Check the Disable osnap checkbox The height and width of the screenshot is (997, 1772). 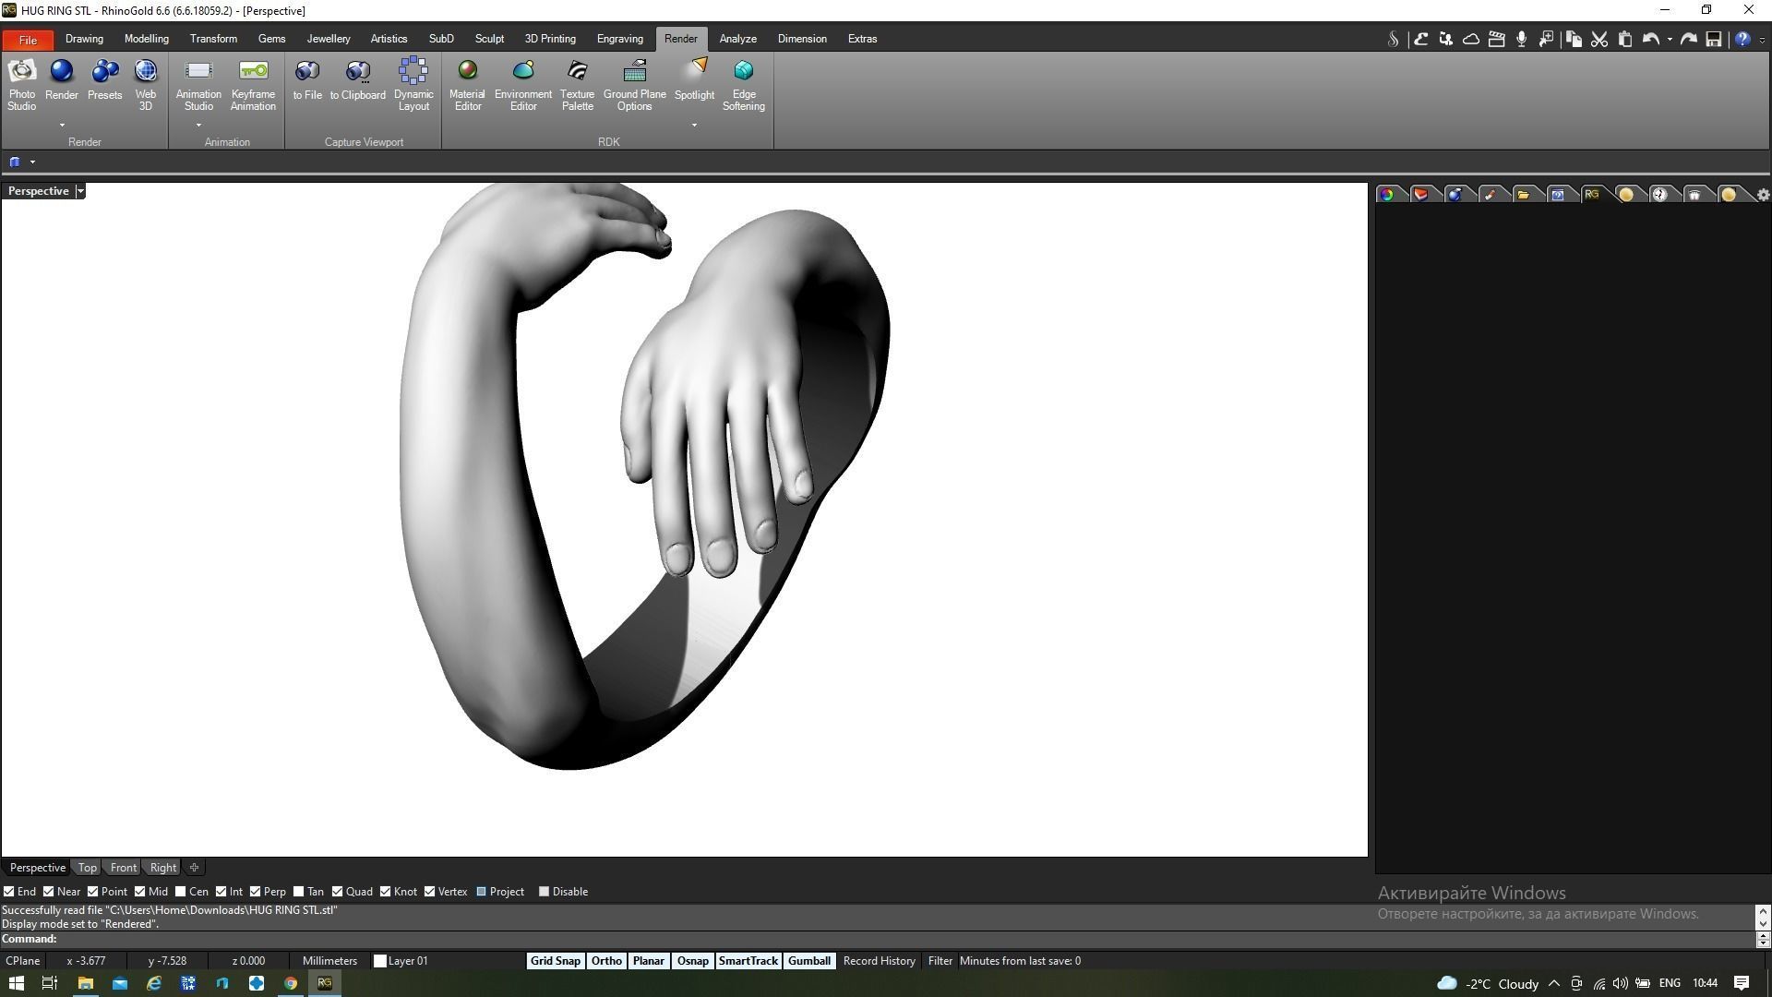[x=544, y=892]
